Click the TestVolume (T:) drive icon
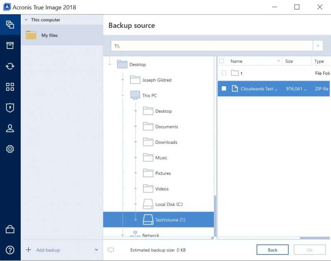Viewport: 331px width, 261px height. tap(148, 220)
